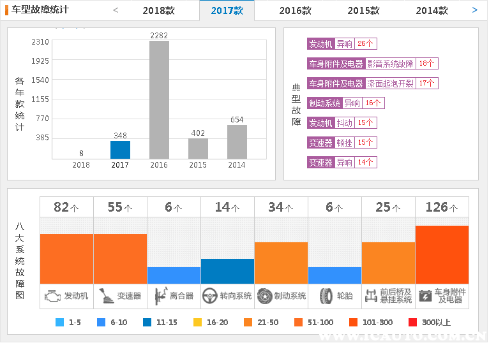Click the clutch (离合器) pedal icon
This screenshot has width=489, height=343.
click(160, 296)
